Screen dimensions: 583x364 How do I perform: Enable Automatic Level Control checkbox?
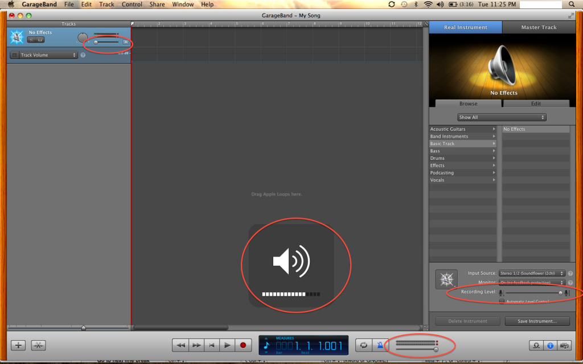tap(502, 301)
